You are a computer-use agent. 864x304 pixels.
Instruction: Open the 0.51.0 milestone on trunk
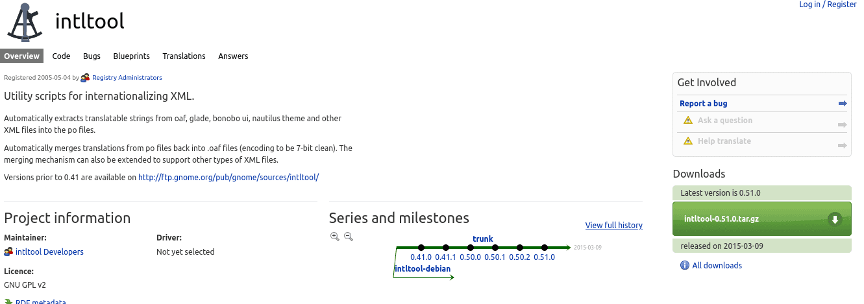pos(544,257)
